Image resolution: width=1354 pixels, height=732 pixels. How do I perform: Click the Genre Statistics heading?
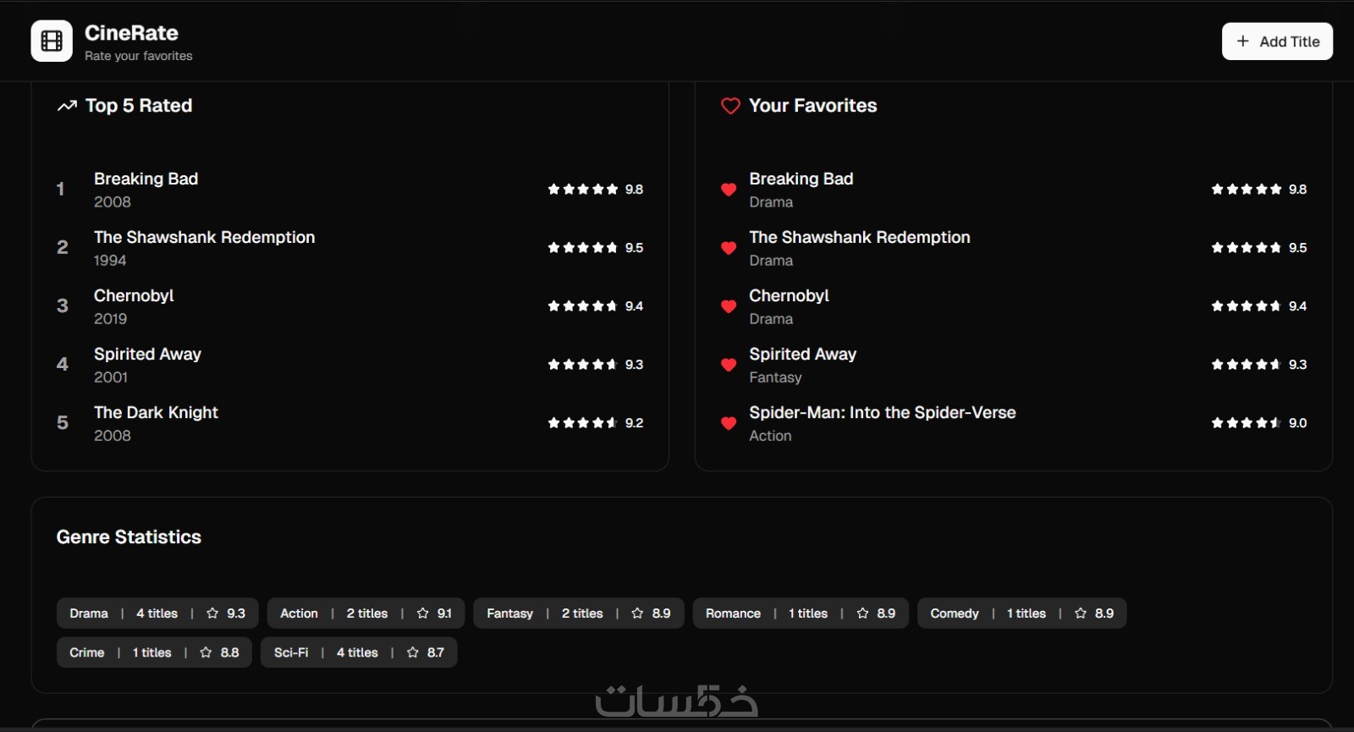pos(129,537)
